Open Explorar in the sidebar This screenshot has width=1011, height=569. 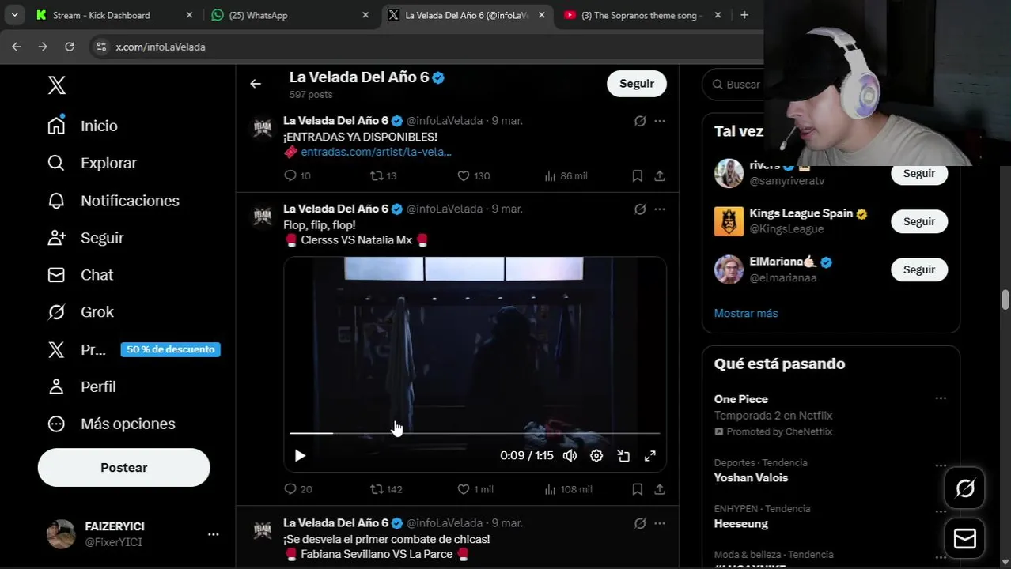[92, 163]
